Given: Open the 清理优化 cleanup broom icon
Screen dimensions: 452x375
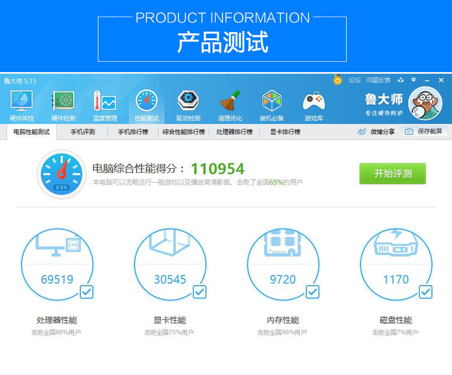Looking at the screenshot, I should click(x=230, y=101).
